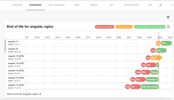Select the angular 12 (LTS) row label
The image size is (174, 100).
click(x=16, y=78)
